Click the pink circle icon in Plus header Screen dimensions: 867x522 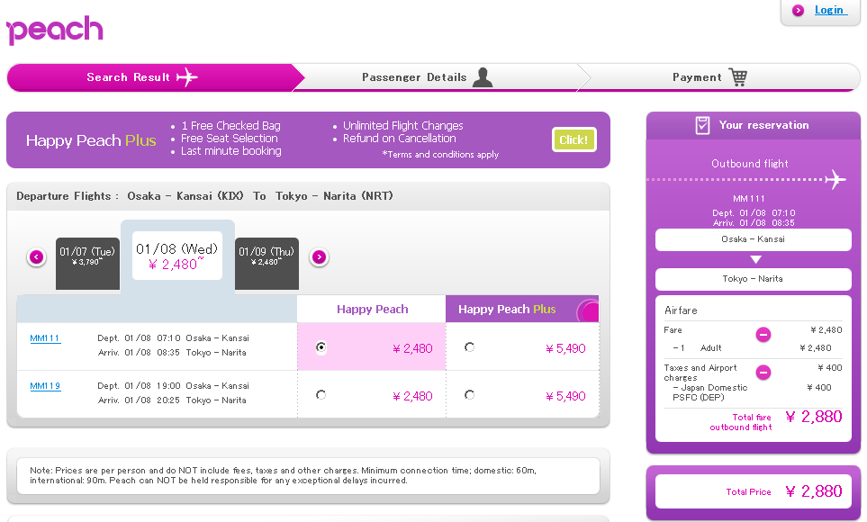pyautogui.click(x=588, y=310)
